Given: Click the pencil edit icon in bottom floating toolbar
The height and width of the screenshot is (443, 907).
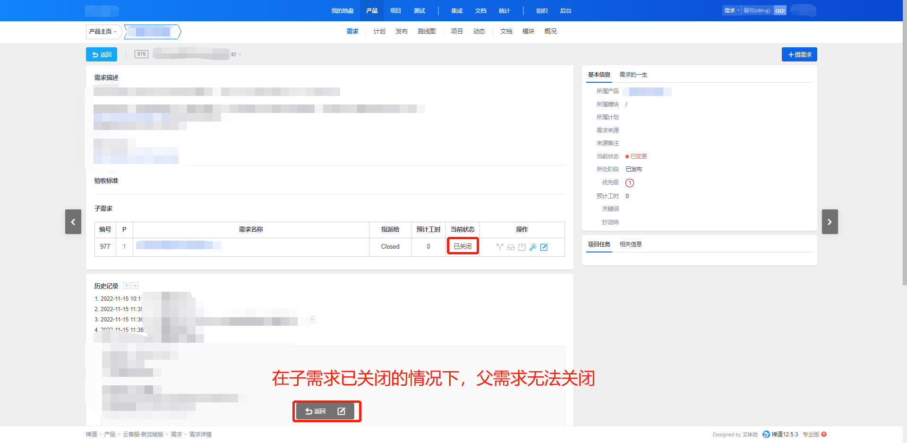Looking at the screenshot, I should [341, 411].
